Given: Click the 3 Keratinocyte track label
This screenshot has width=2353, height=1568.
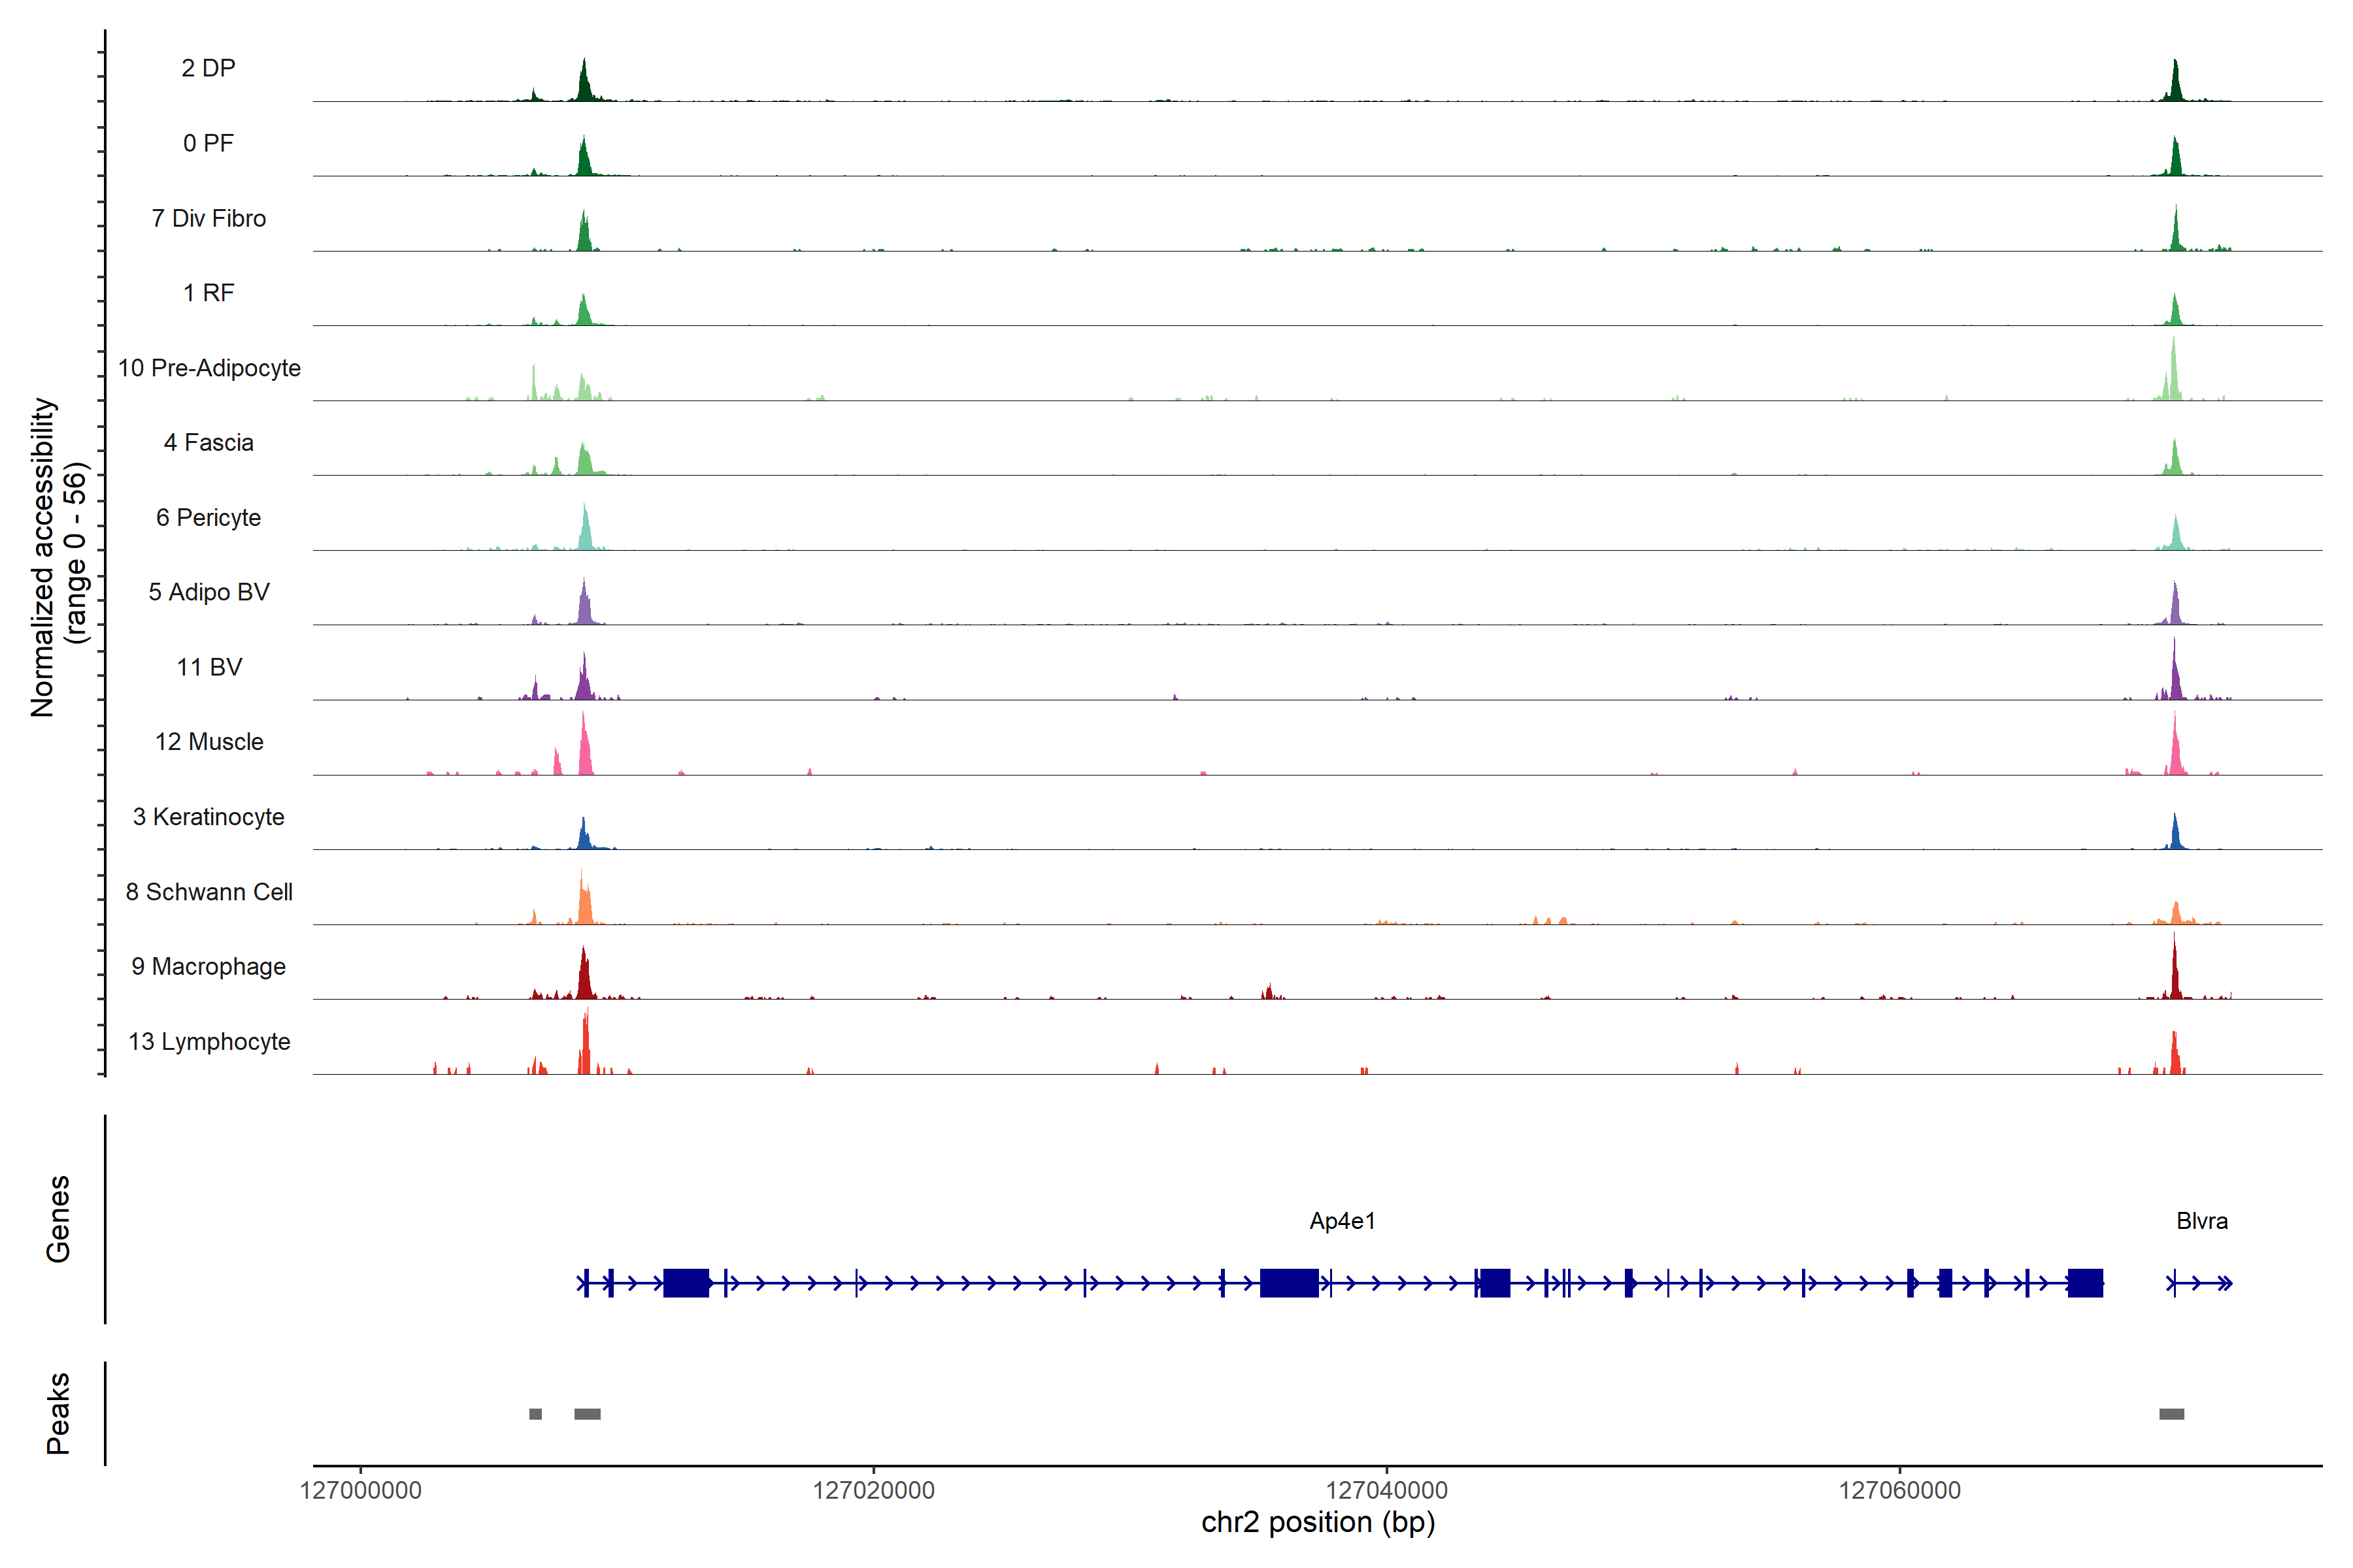Looking at the screenshot, I should pyautogui.click(x=208, y=816).
